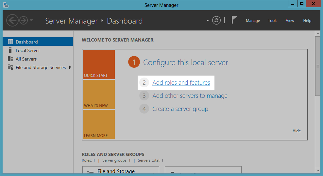Open the Manage menu

253,21
